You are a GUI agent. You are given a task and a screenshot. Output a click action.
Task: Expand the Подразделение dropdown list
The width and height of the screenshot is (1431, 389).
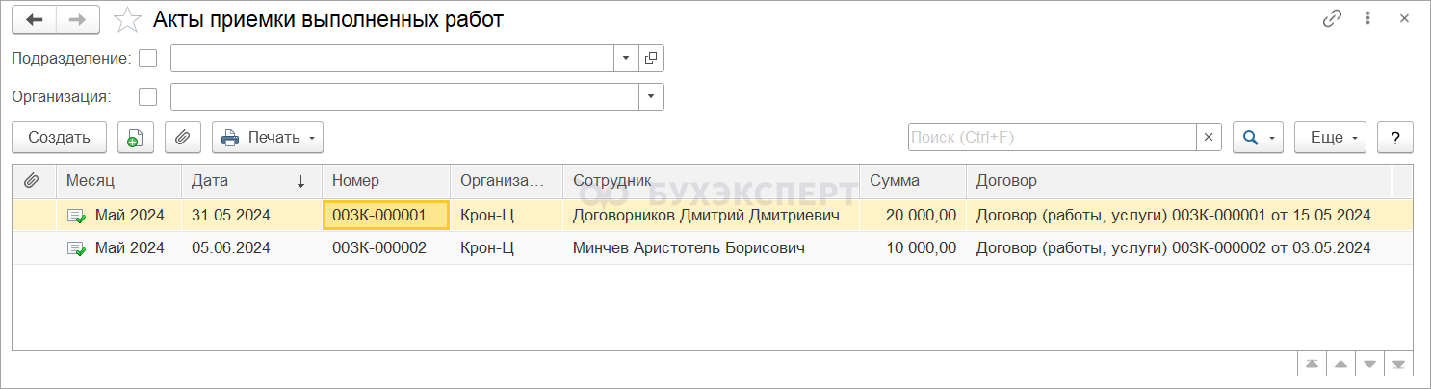point(626,59)
